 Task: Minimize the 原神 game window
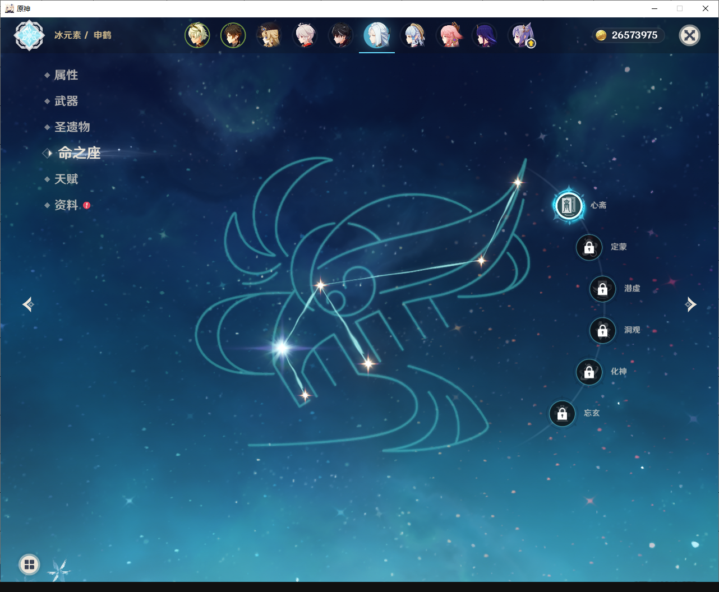654,8
